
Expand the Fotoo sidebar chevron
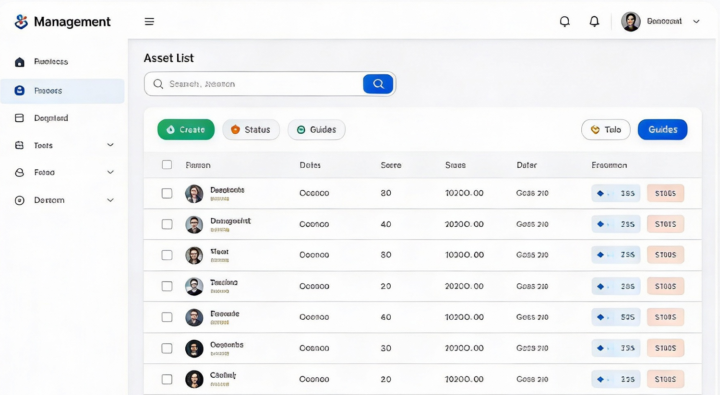[110, 172]
